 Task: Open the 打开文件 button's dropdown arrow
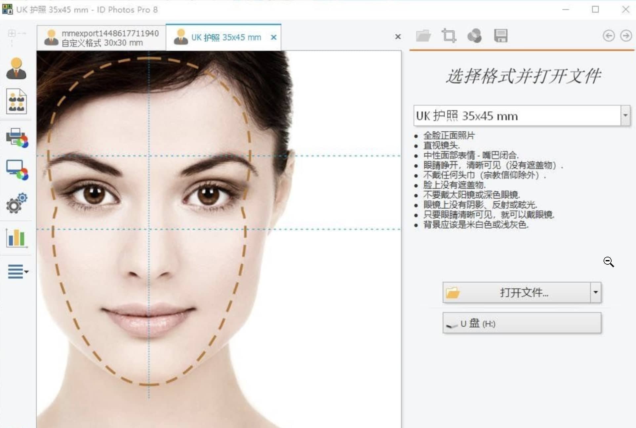coord(596,292)
